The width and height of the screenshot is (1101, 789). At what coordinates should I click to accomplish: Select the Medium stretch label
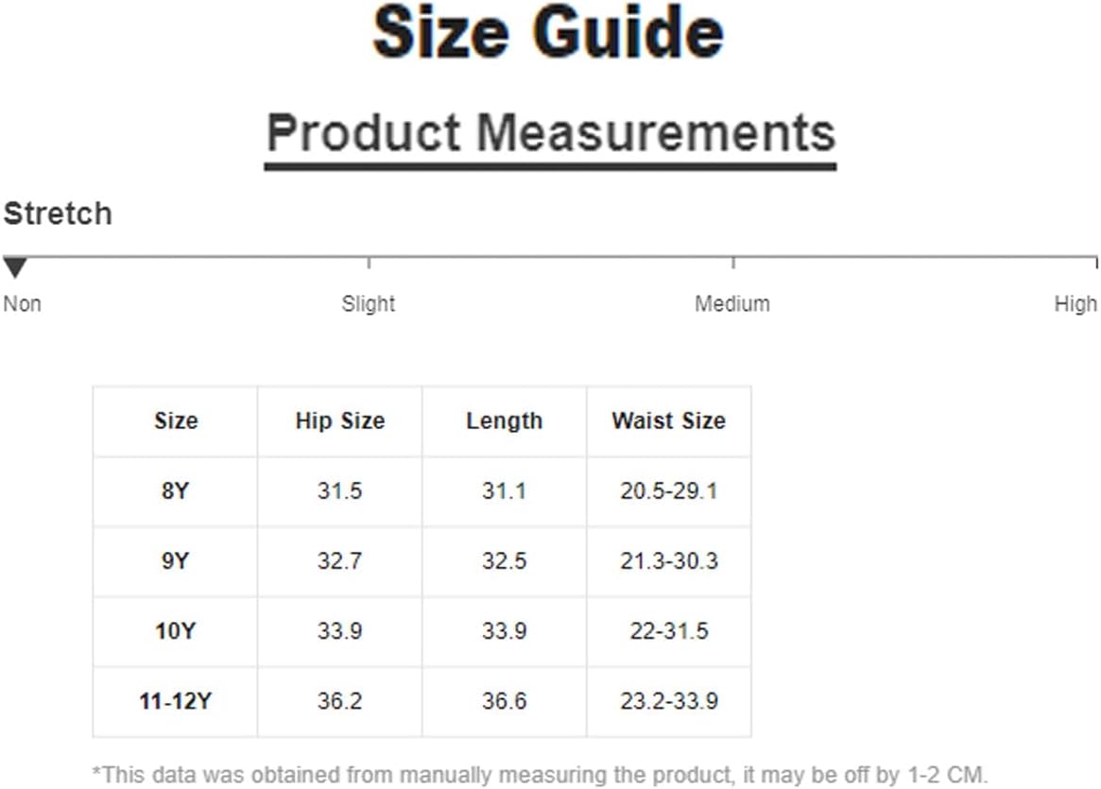732,304
